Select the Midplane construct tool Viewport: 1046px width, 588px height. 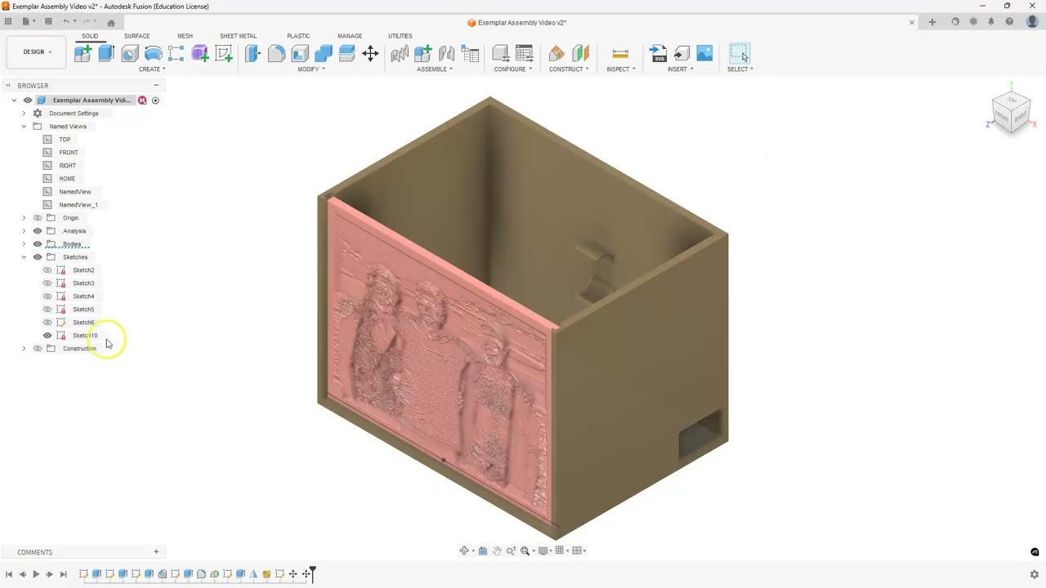pyautogui.click(x=580, y=54)
